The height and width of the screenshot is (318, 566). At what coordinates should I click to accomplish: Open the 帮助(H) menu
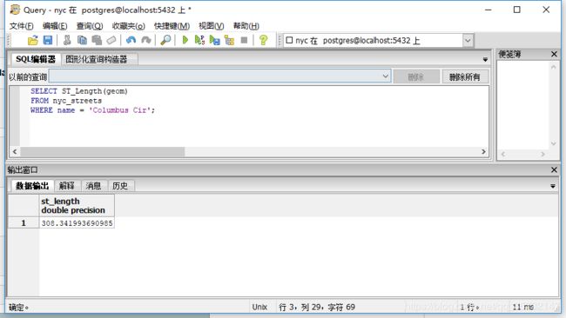point(246,26)
